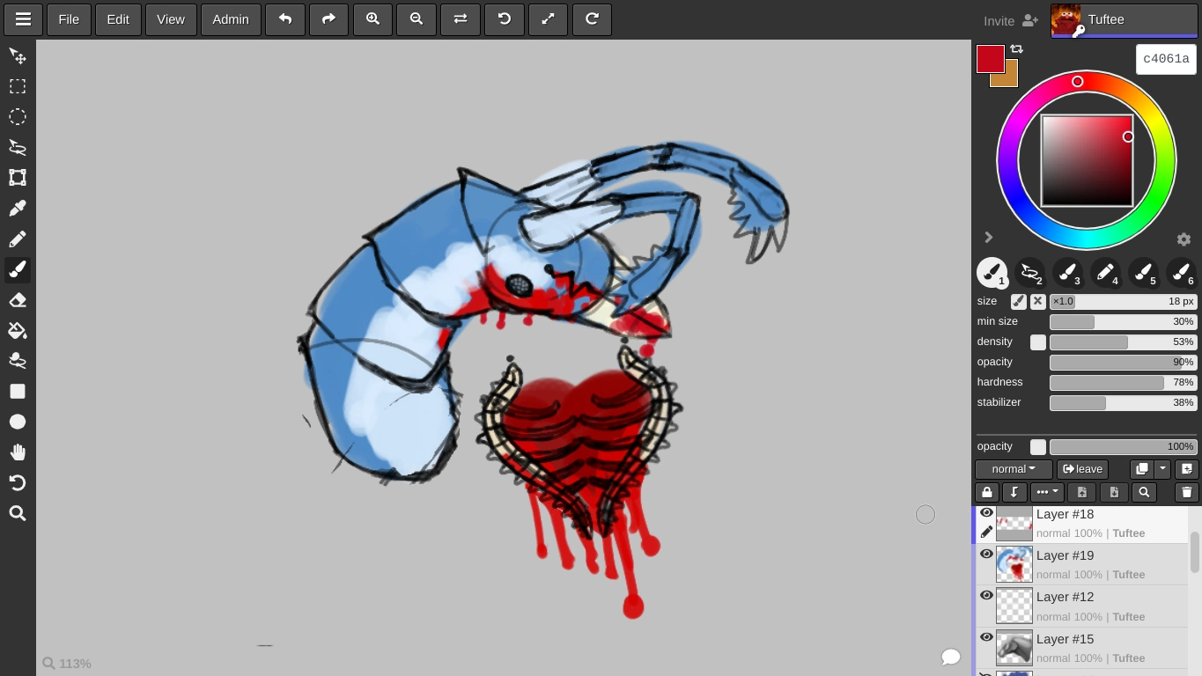Open the layer extra options dropdown
Screen dimensions: 1202x676
click(x=1046, y=492)
